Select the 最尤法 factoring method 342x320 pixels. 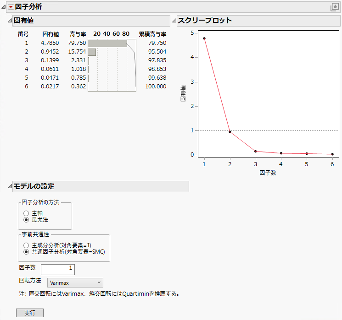tap(26, 220)
